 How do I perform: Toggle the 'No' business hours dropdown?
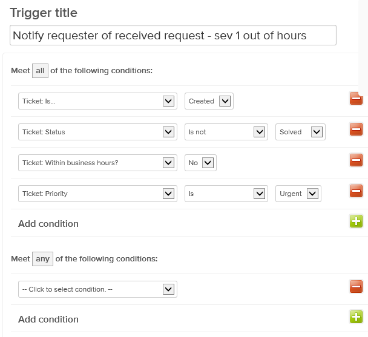click(200, 163)
